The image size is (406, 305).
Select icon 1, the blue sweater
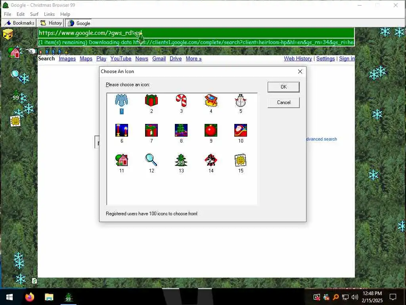(121, 100)
